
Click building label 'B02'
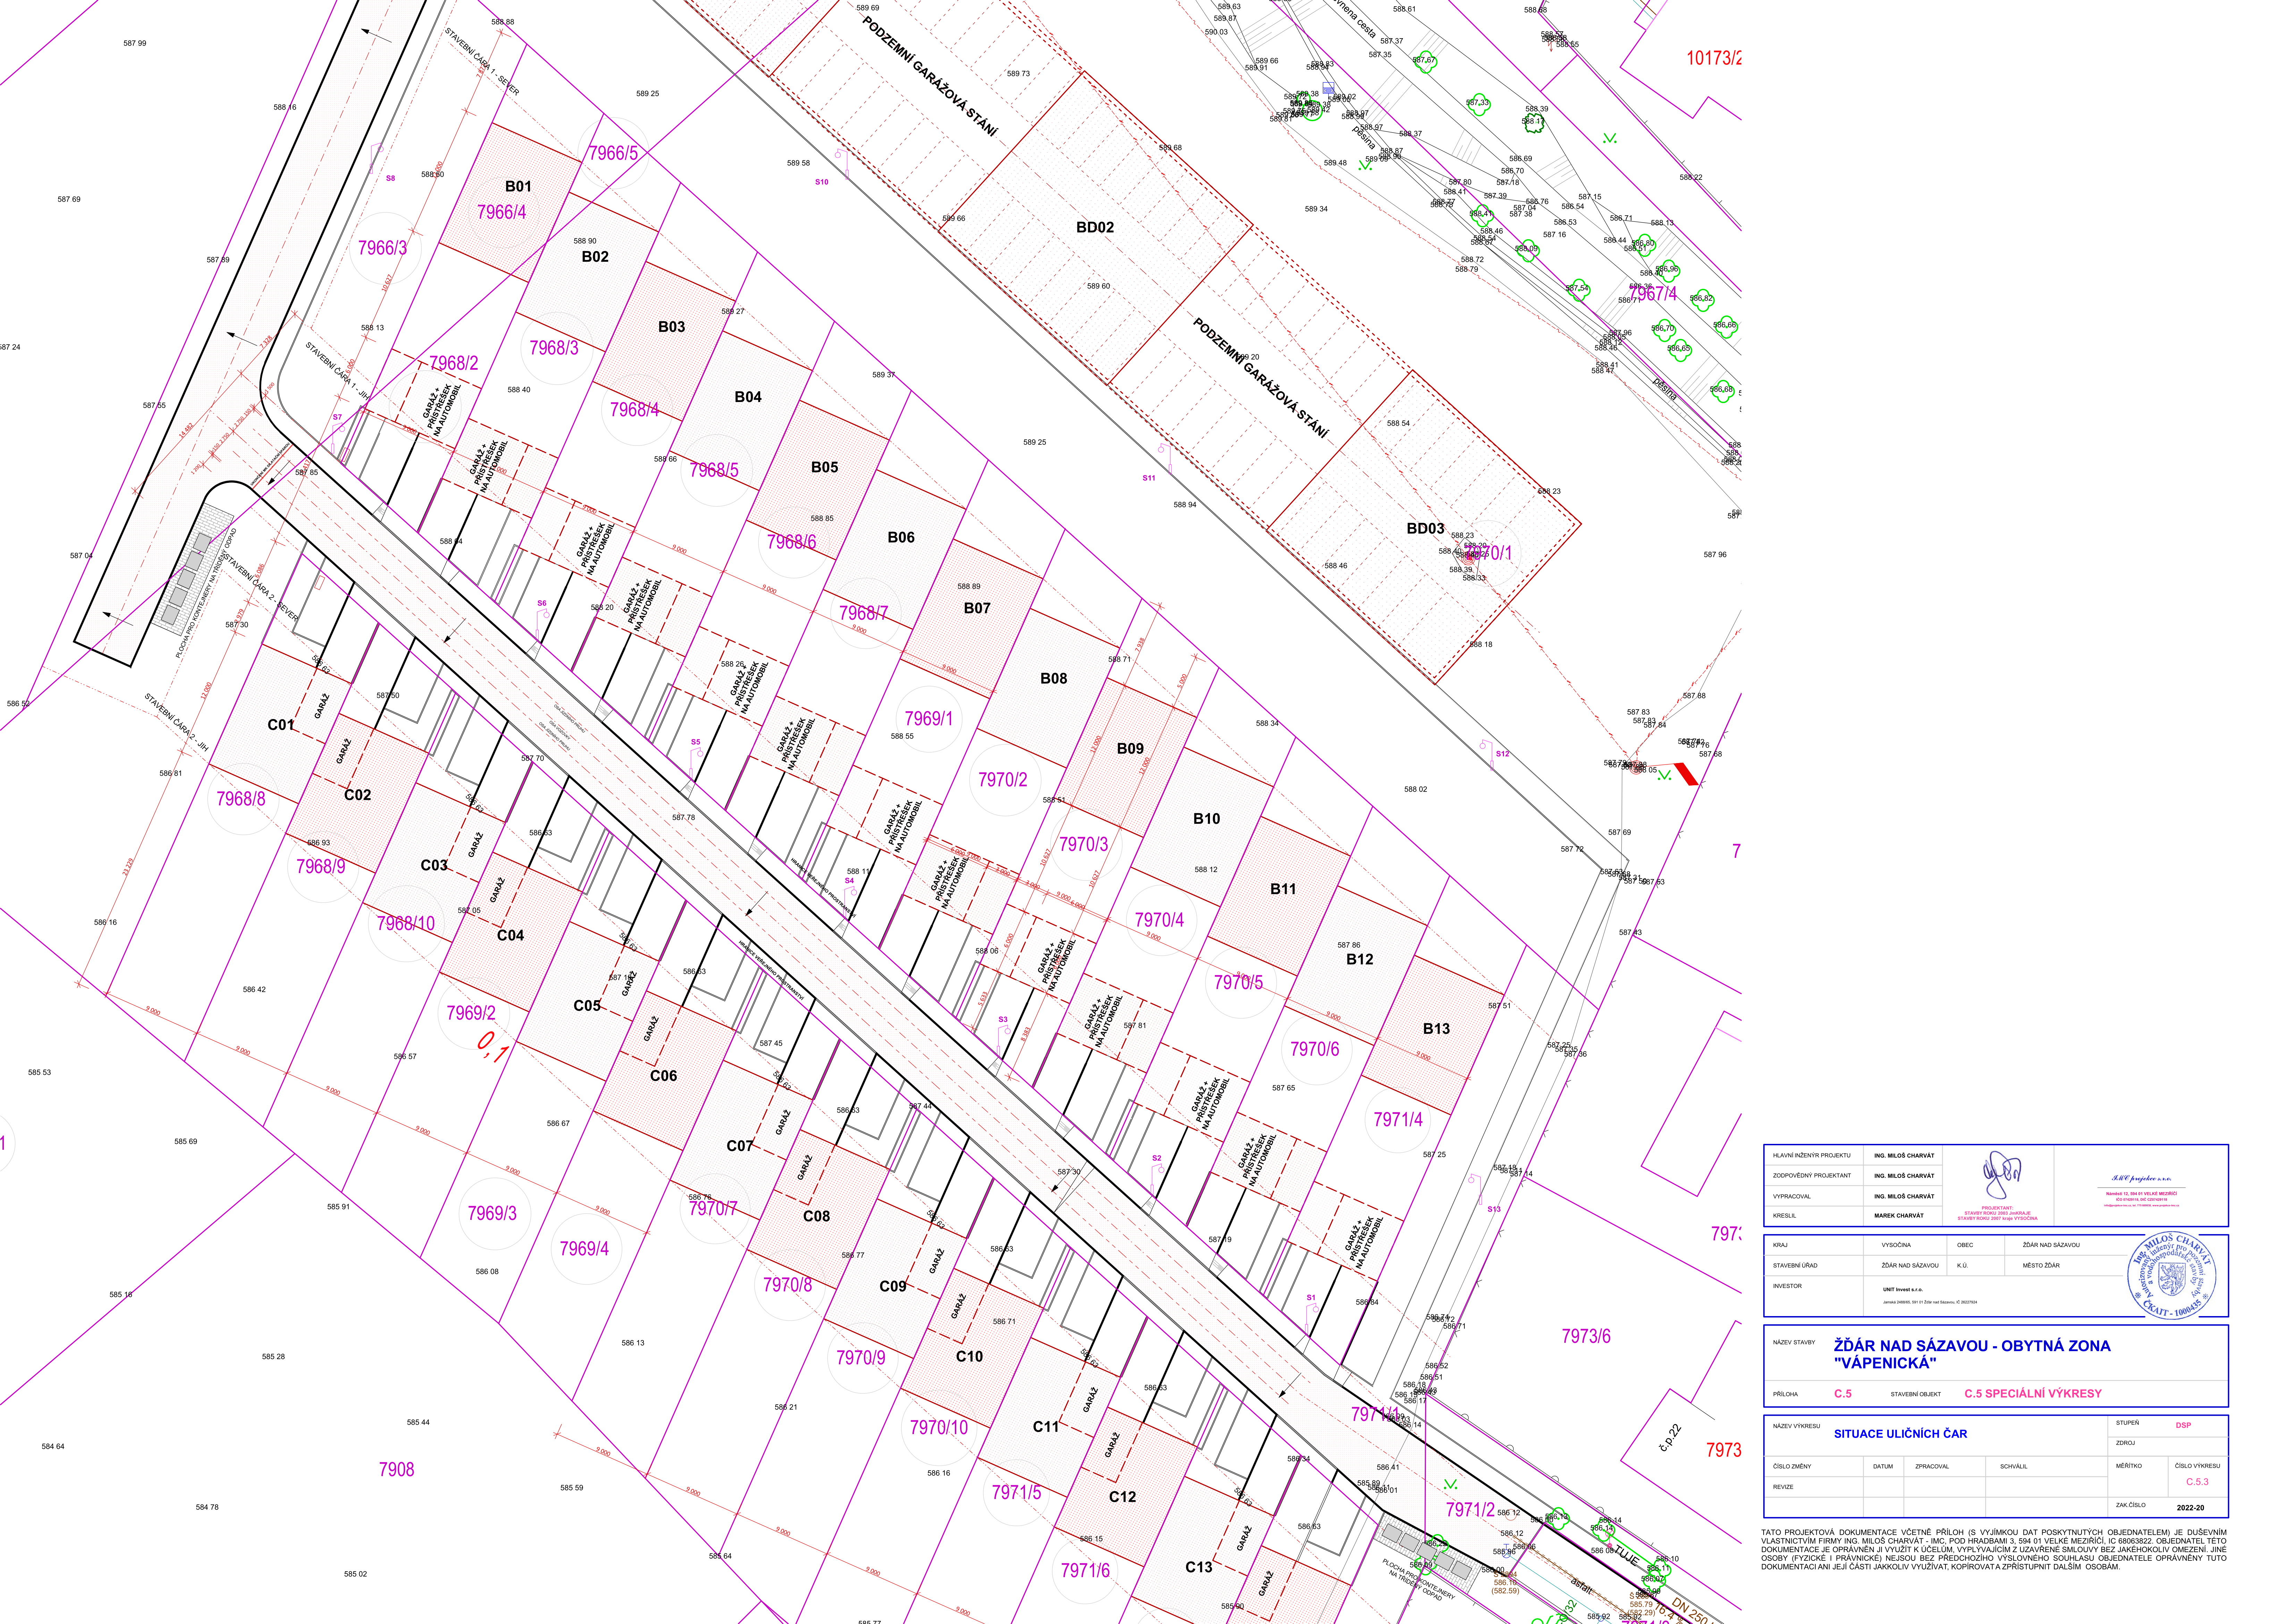point(595,257)
